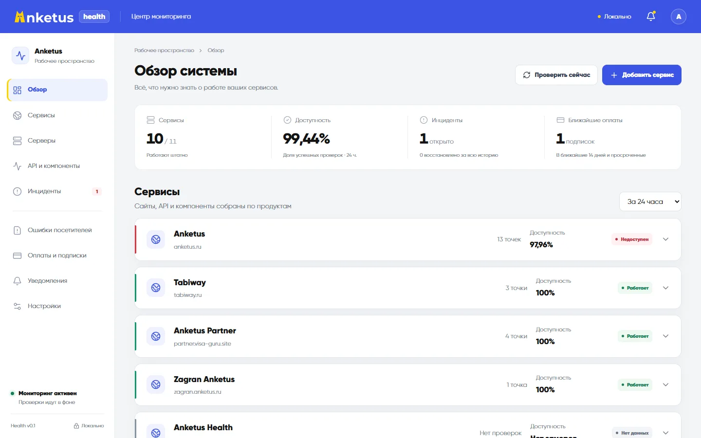Open Ошибки посетителей page
The width and height of the screenshot is (701, 438).
57,230
